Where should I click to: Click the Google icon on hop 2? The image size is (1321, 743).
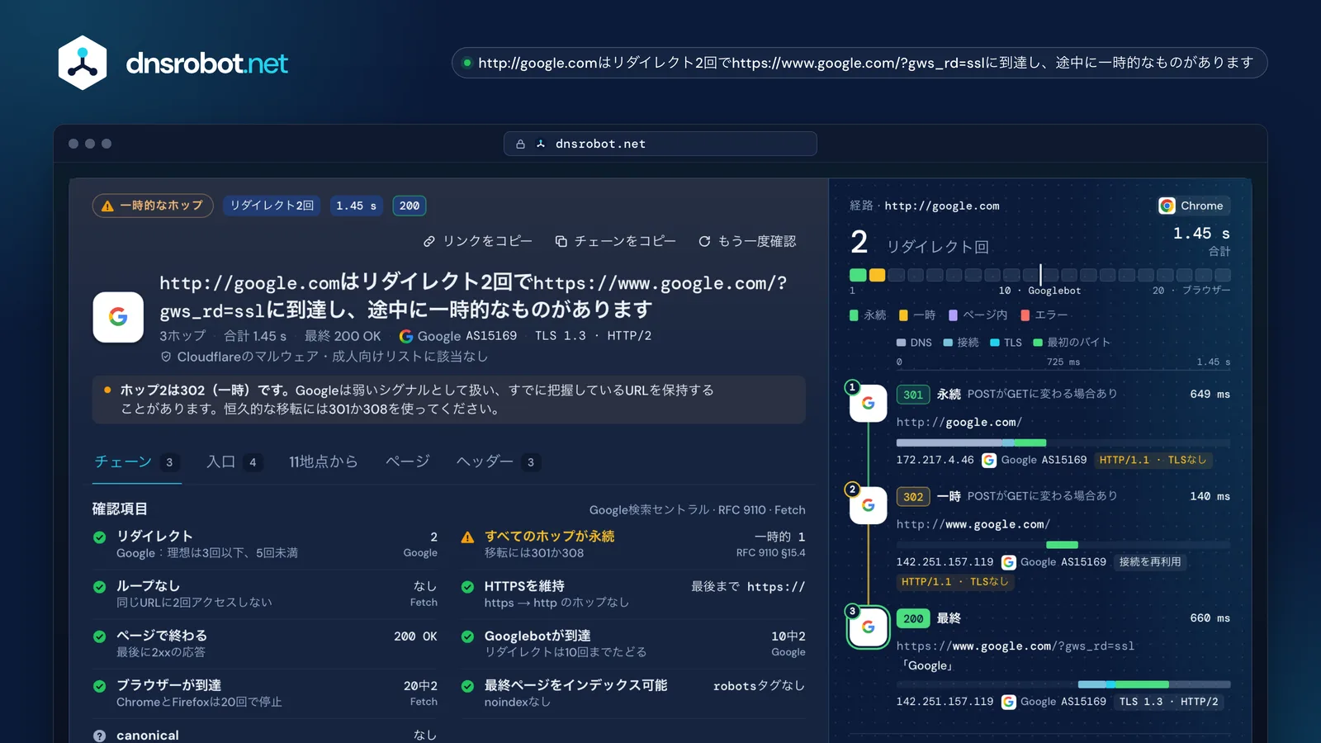[x=869, y=505]
